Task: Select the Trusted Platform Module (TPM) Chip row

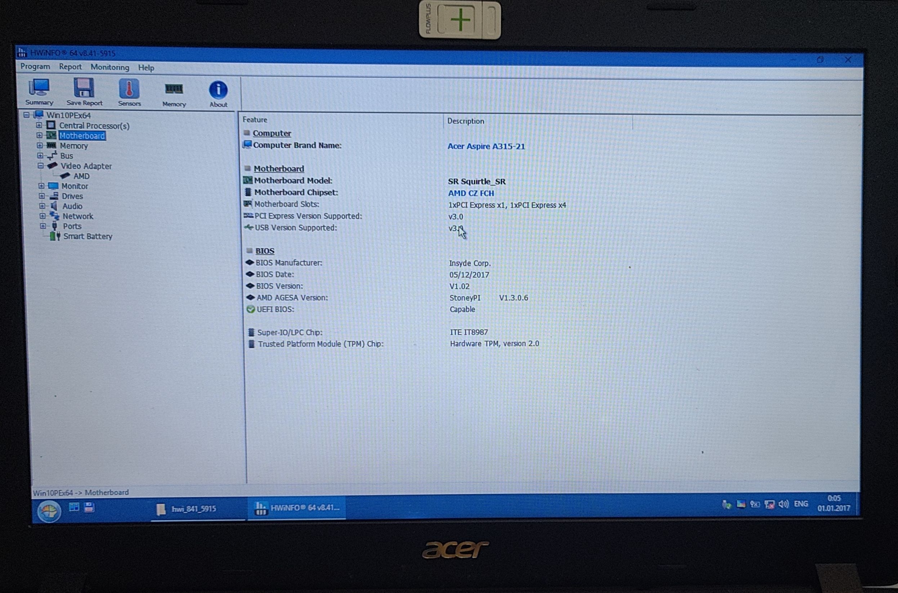Action: 393,344
